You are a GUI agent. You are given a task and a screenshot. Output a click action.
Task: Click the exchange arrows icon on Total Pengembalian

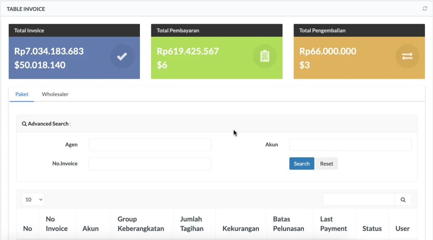pos(407,57)
